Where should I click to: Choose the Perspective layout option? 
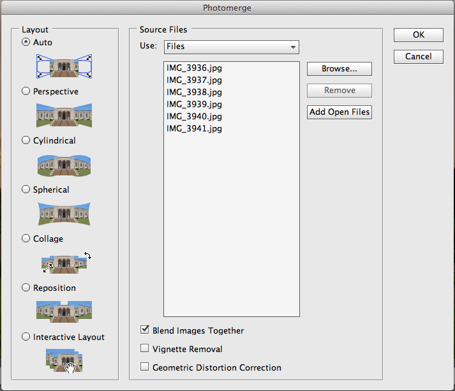click(26, 91)
